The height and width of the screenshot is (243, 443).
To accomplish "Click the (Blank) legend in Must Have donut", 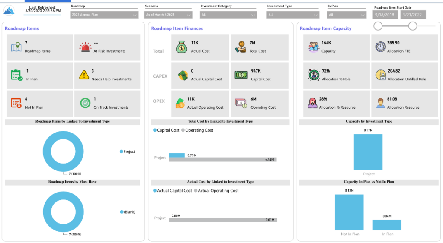I will coord(128,212).
